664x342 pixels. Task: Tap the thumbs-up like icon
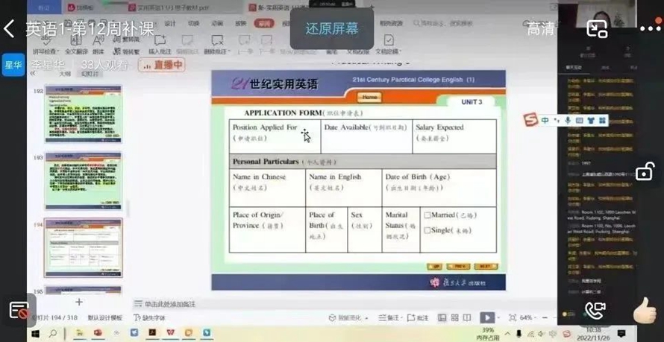pos(645,311)
